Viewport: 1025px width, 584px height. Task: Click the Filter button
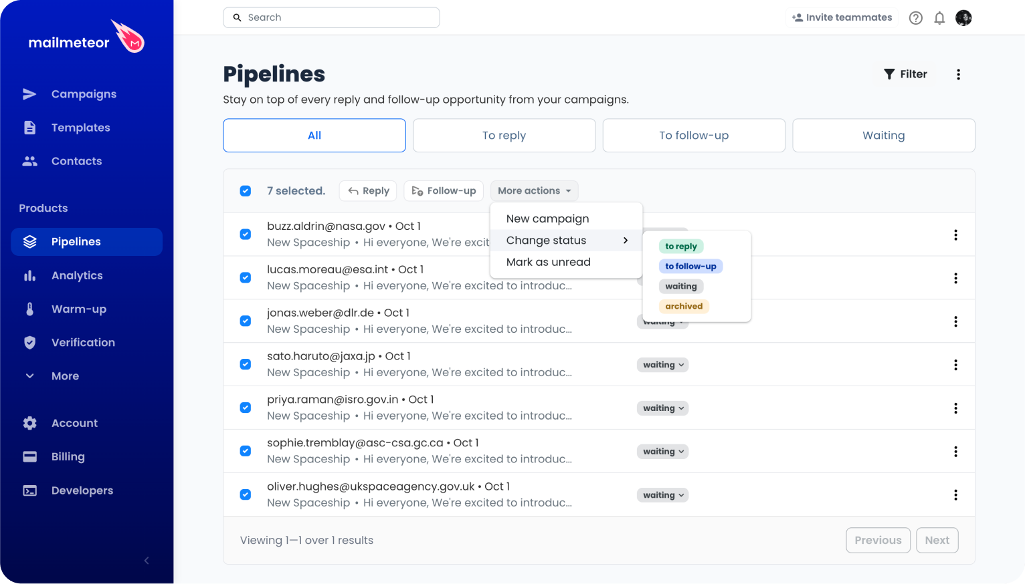coord(905,74)
